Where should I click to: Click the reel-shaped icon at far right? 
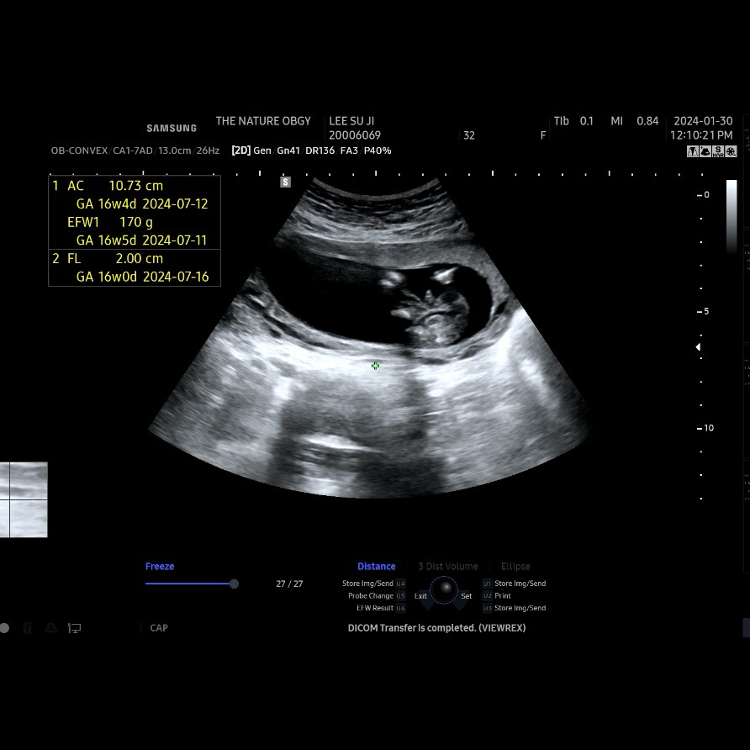coord(731,151)
